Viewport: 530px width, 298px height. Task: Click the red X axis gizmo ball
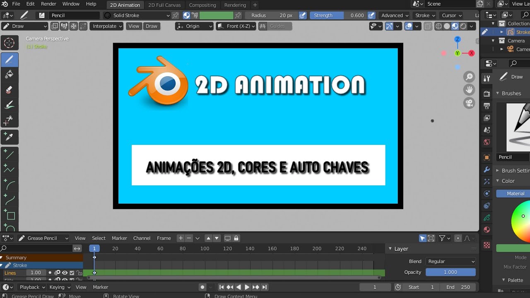click(471, 53)
